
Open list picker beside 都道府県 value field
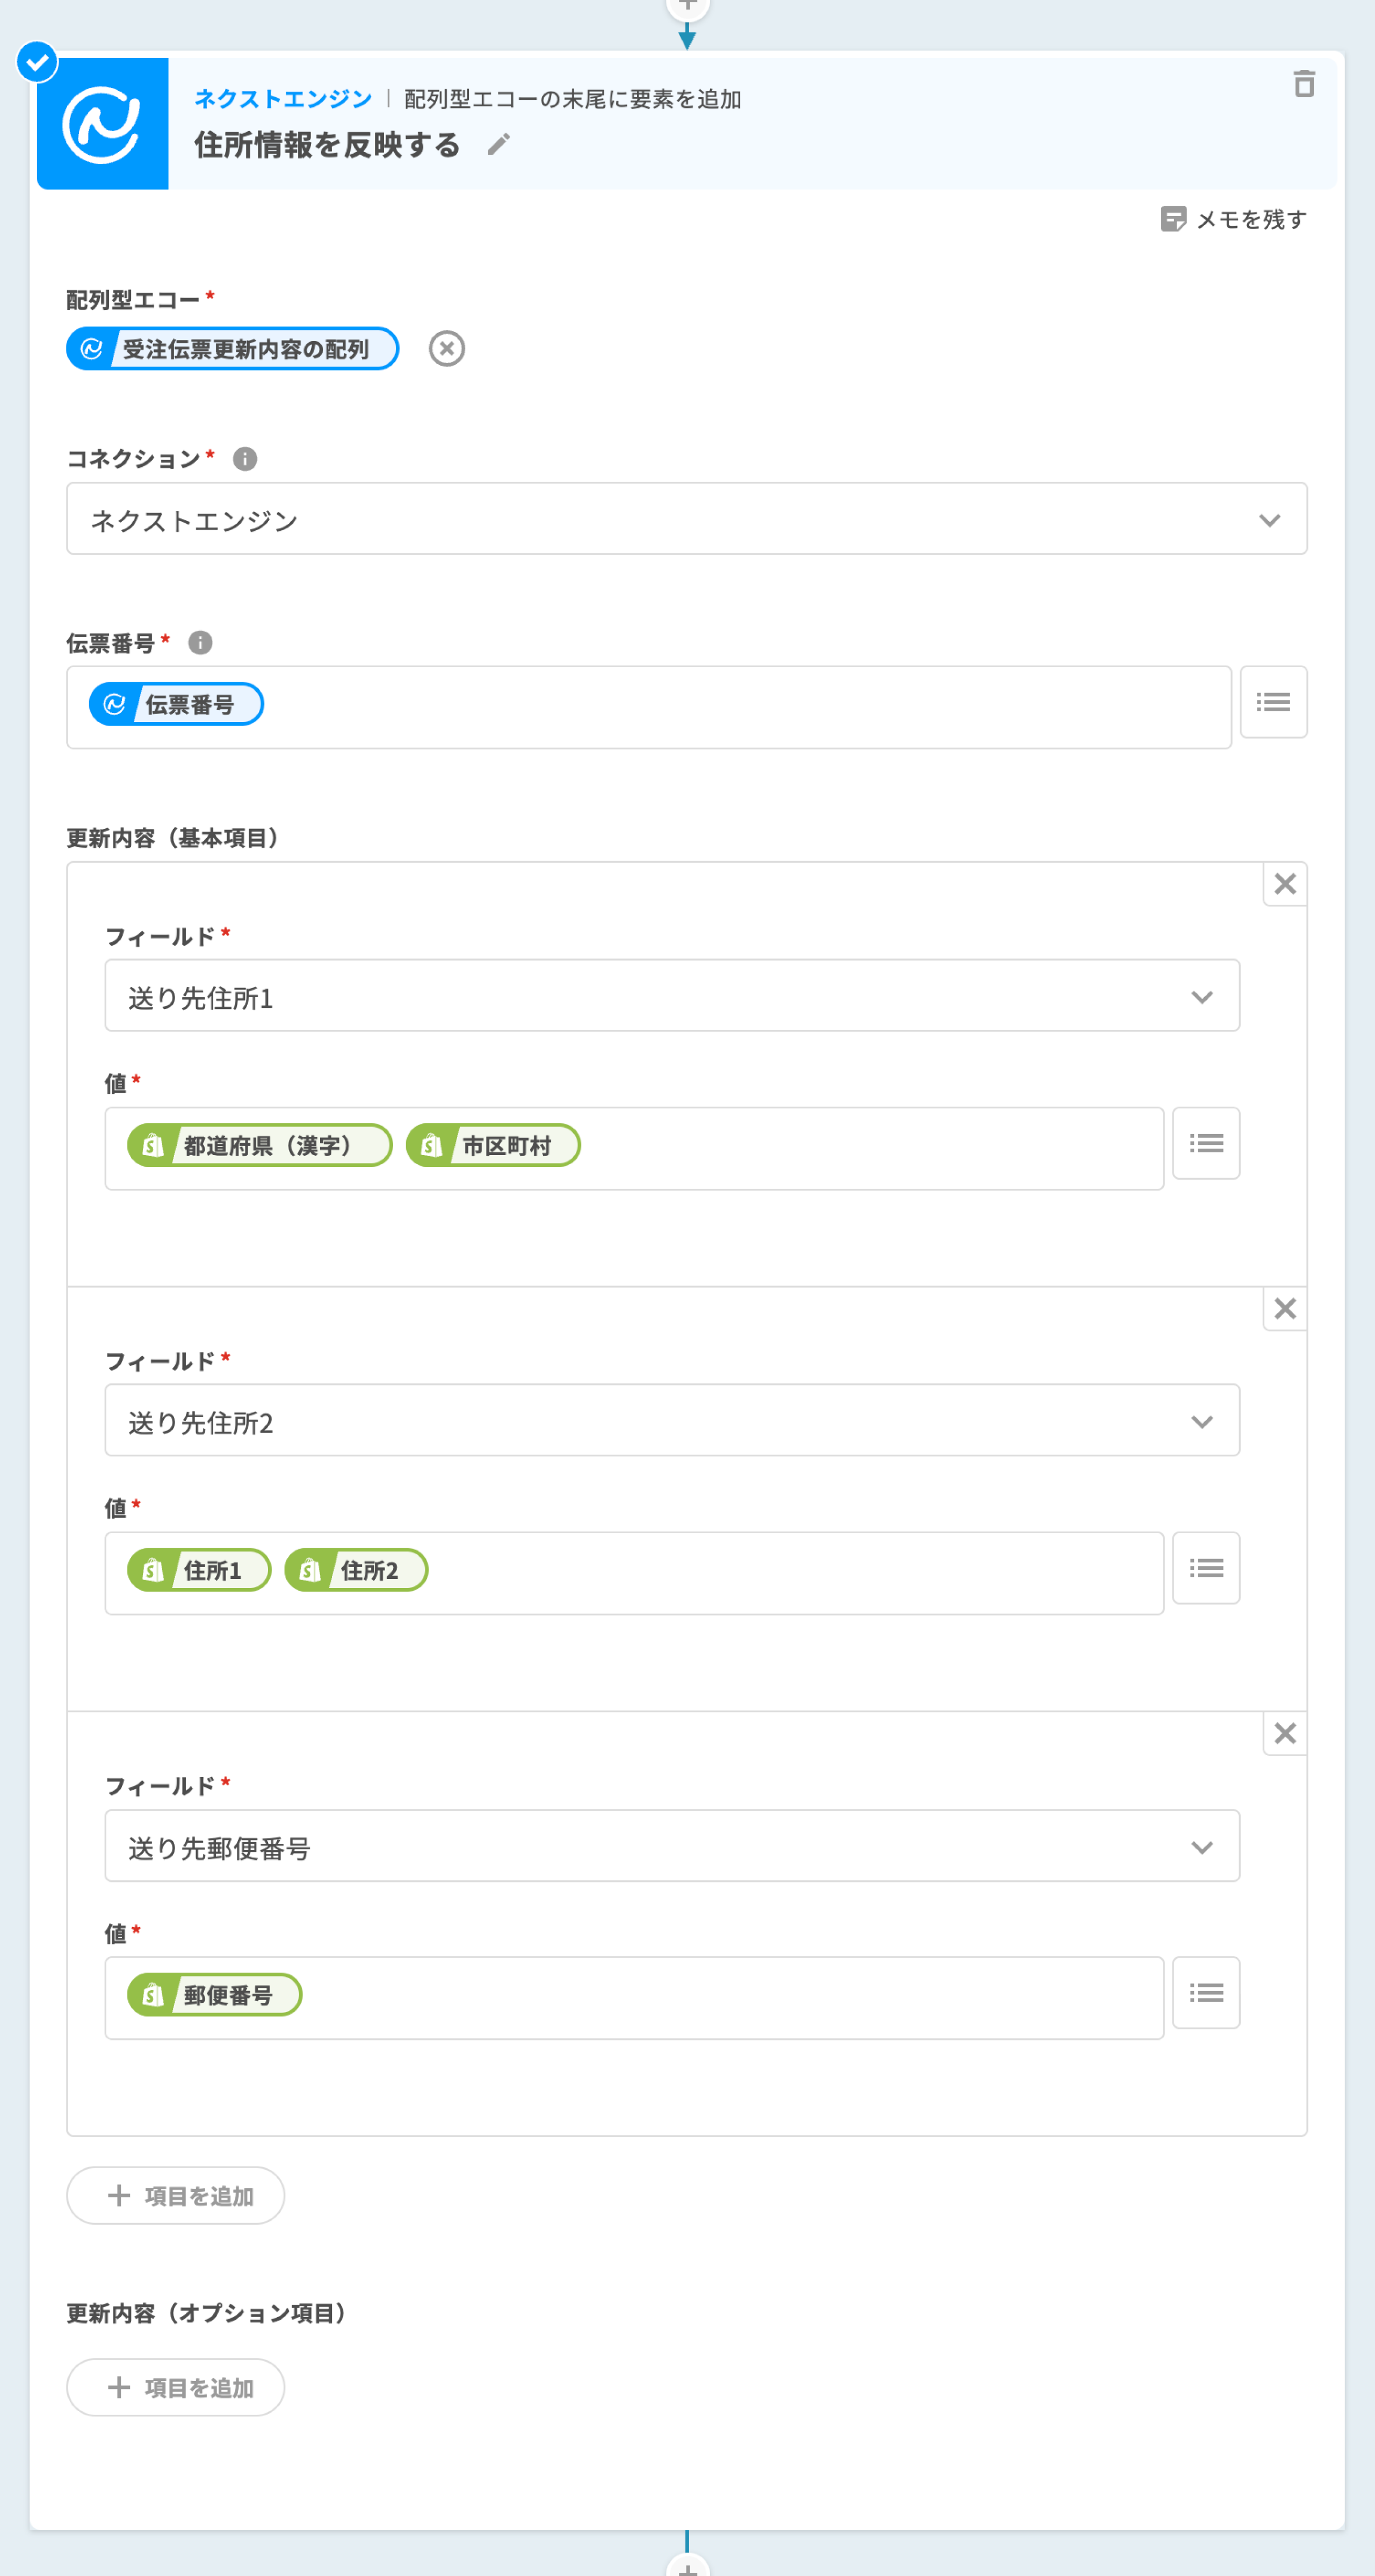coord(1205,1144)
